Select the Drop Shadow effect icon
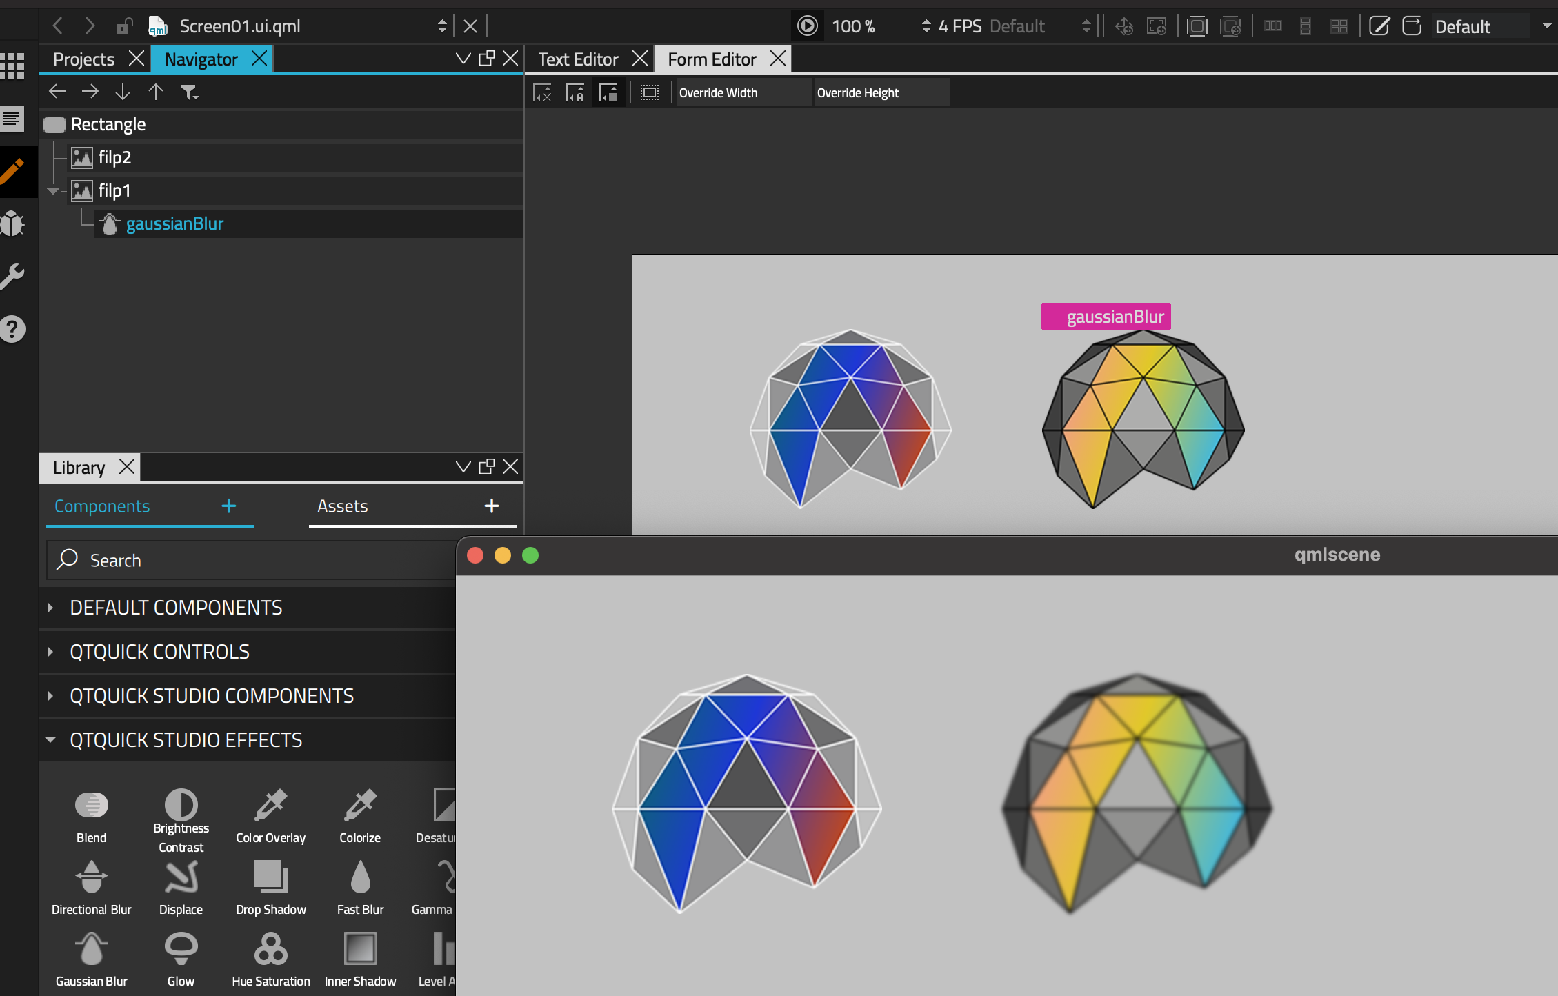Viewport: 1558px width, 996px height. [x=270, y=878]
